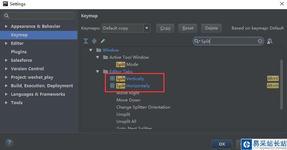This screenshot has height=150, width=287.
Task: Focus the keymap action search field
Action: 228,41
